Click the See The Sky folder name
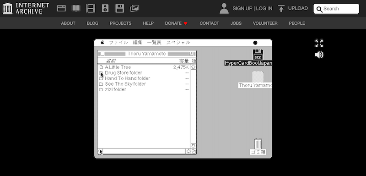This screenshot has height=176, width=366. point(125,84)
